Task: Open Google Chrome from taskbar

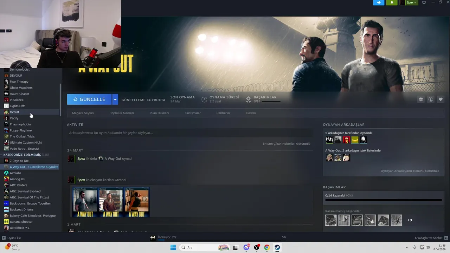Action: (x=267, y=247)
